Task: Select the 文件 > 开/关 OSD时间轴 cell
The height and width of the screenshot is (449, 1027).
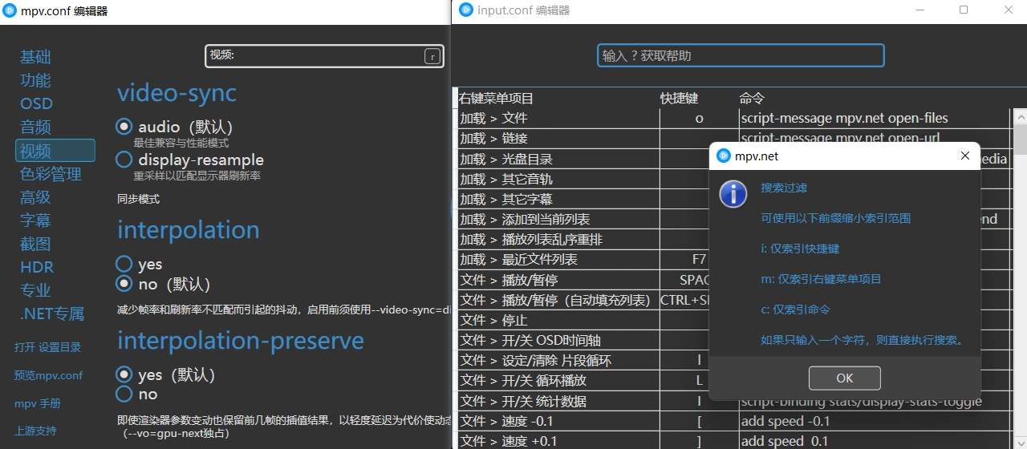Action: 558,340
